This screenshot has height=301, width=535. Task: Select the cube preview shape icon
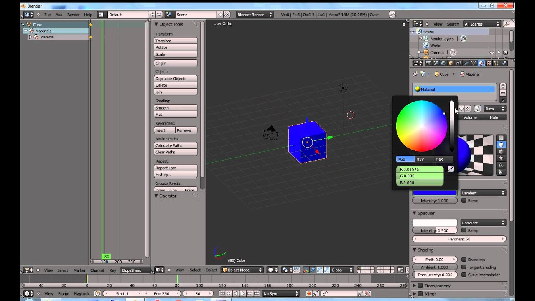click(501, 151)
